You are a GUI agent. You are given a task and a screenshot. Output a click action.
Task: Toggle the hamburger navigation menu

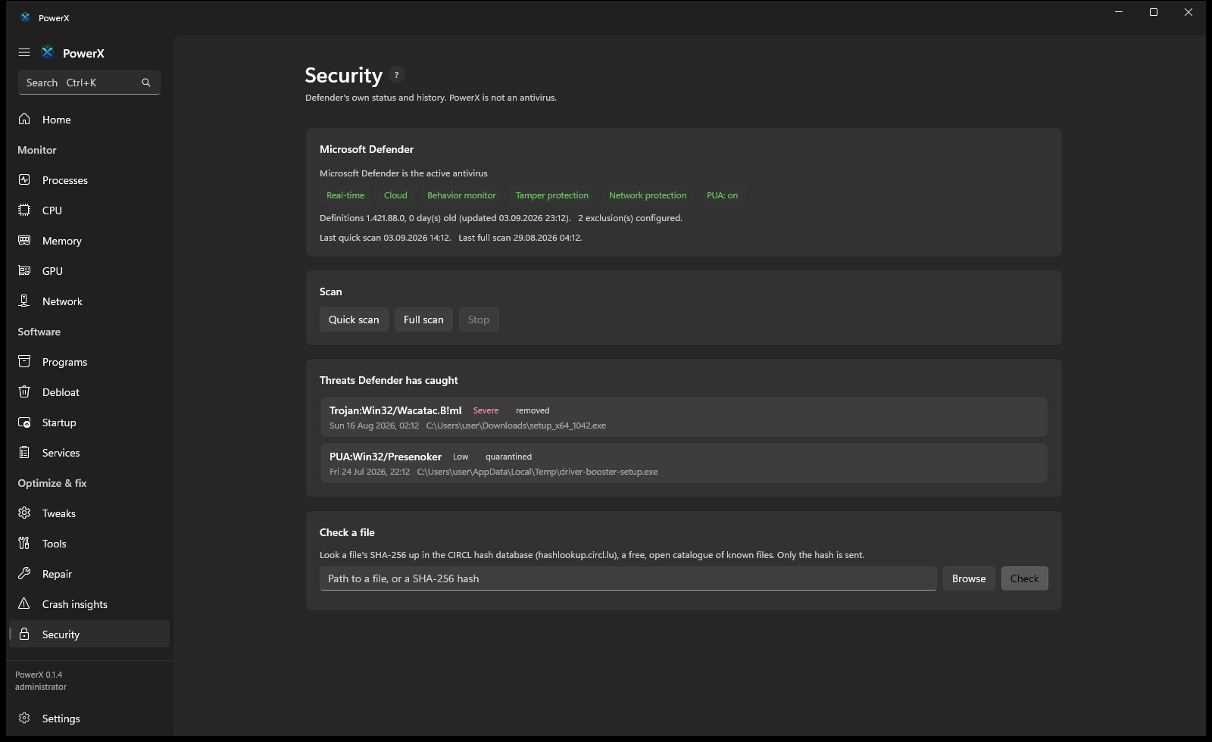(x=24, y=53)
